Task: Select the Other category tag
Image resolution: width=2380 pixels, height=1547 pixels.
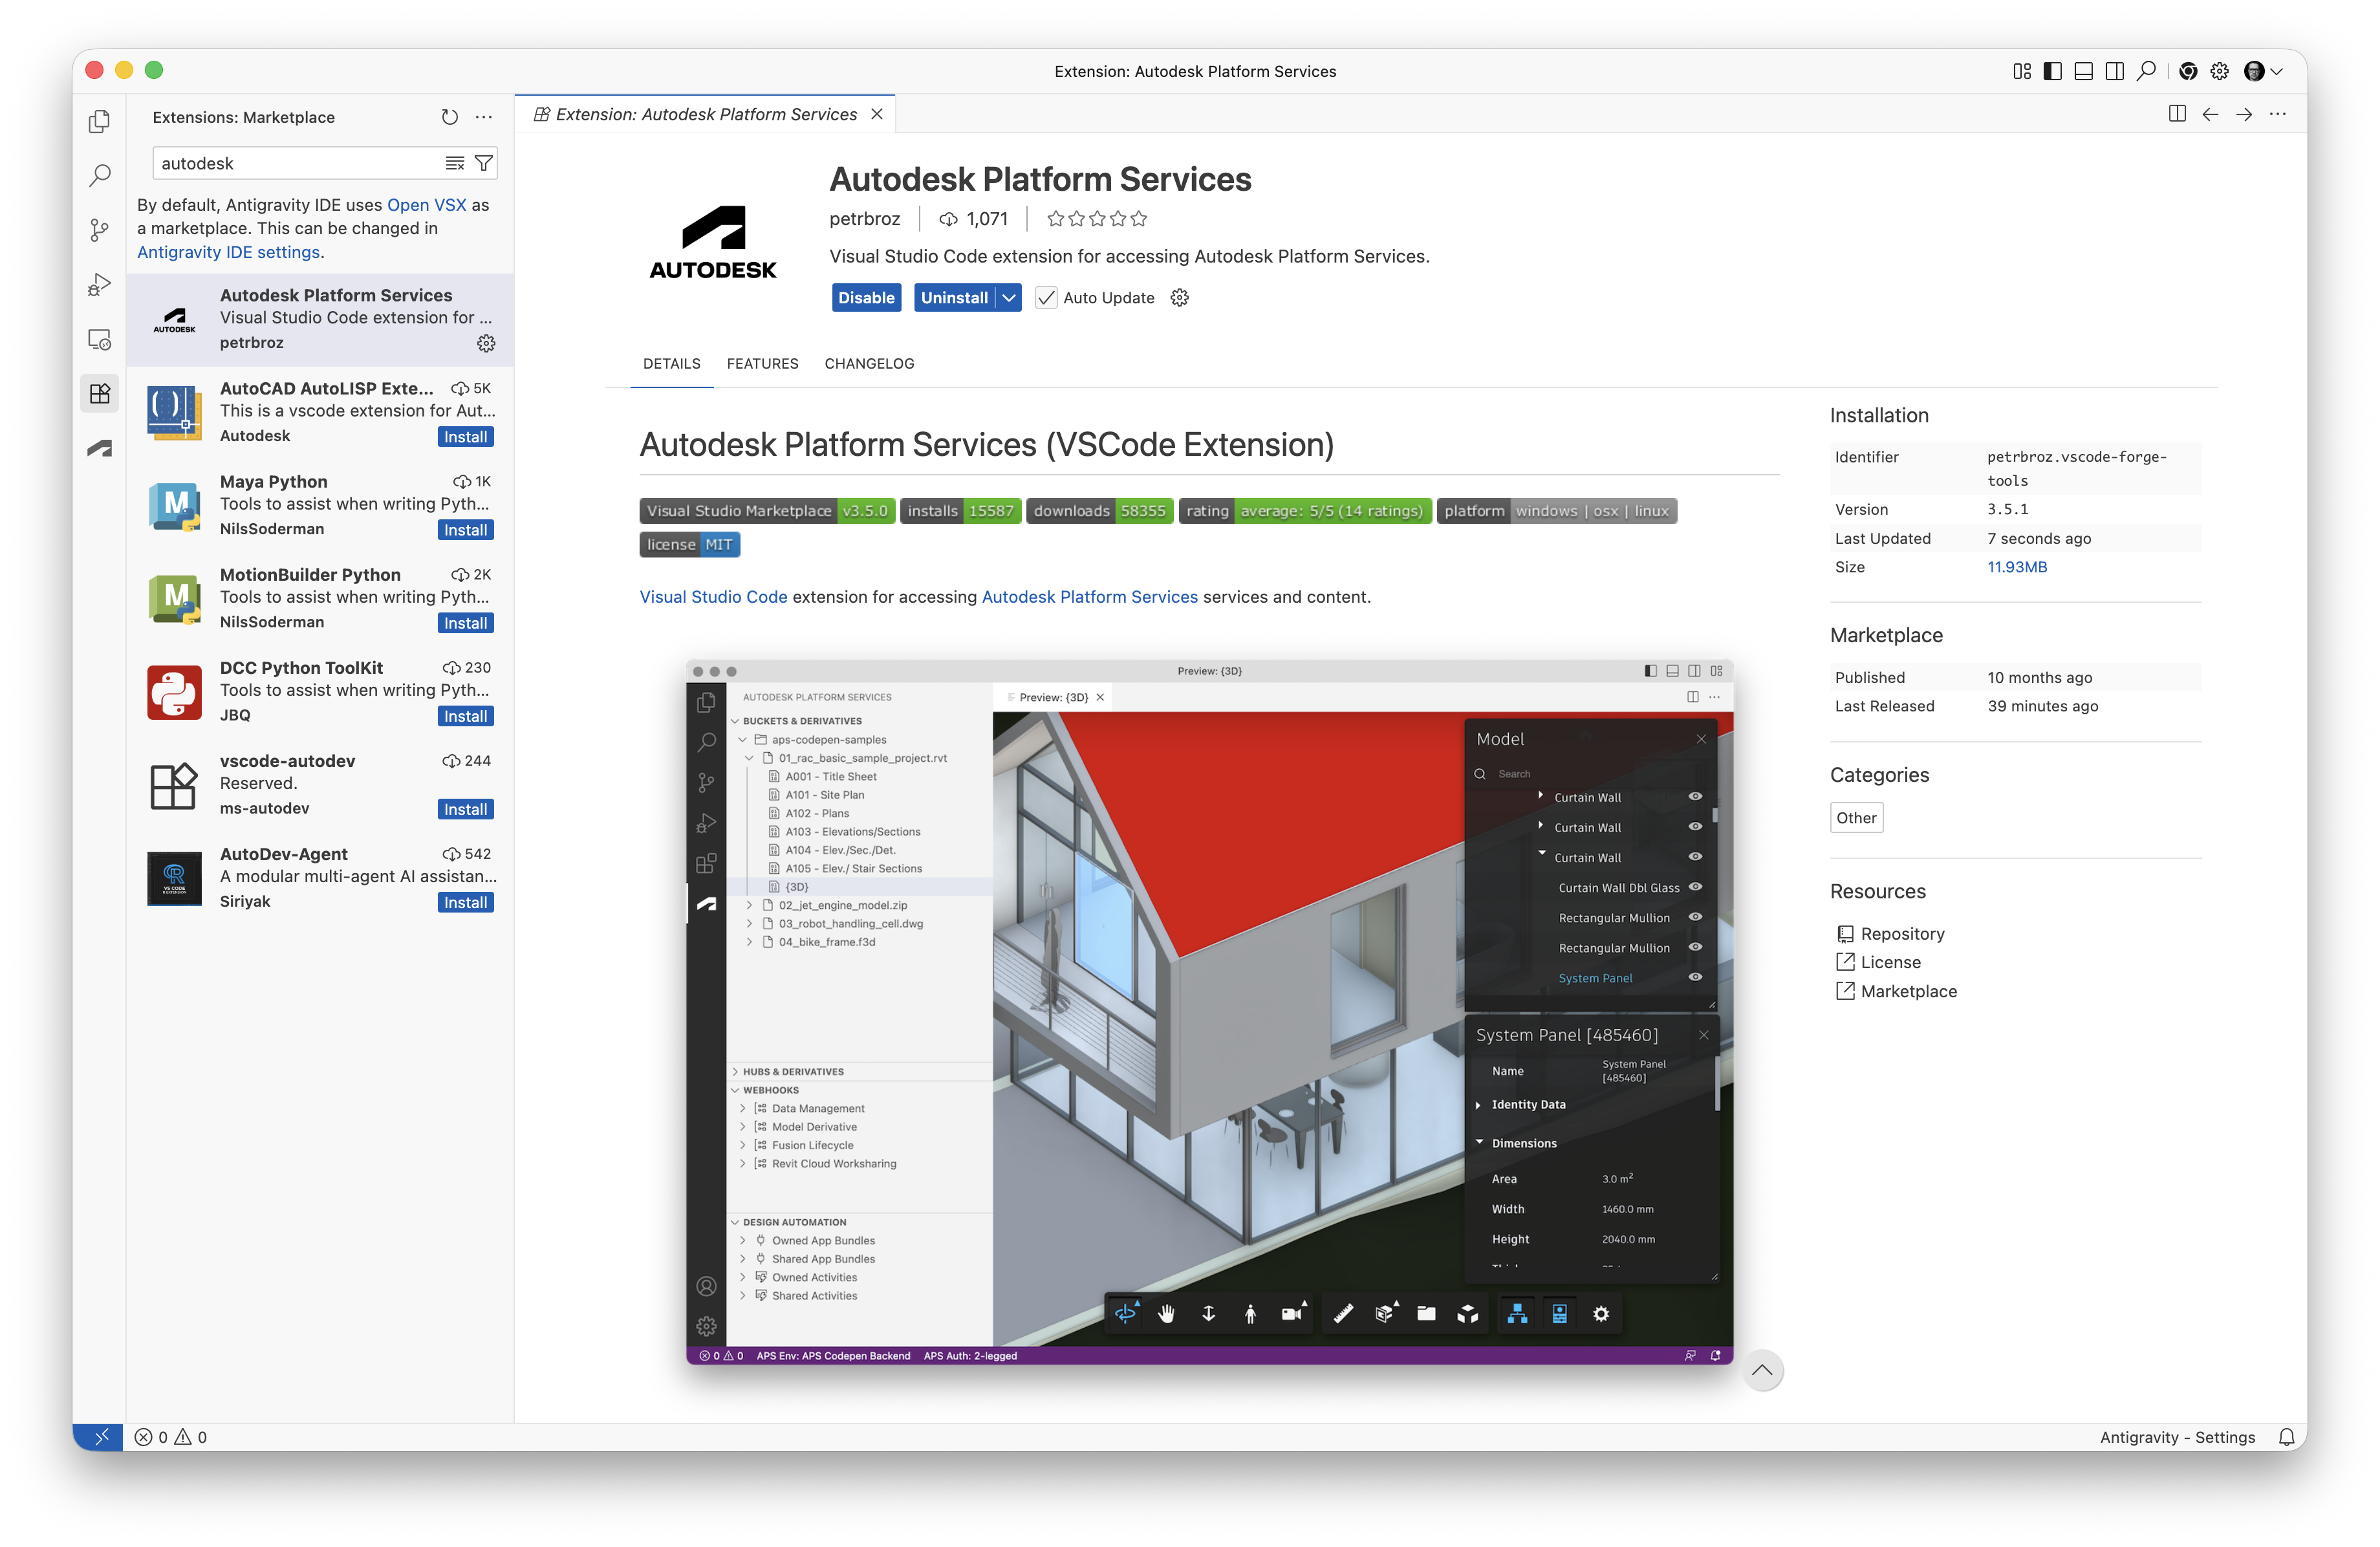Action: click(x=1856, y=818)
